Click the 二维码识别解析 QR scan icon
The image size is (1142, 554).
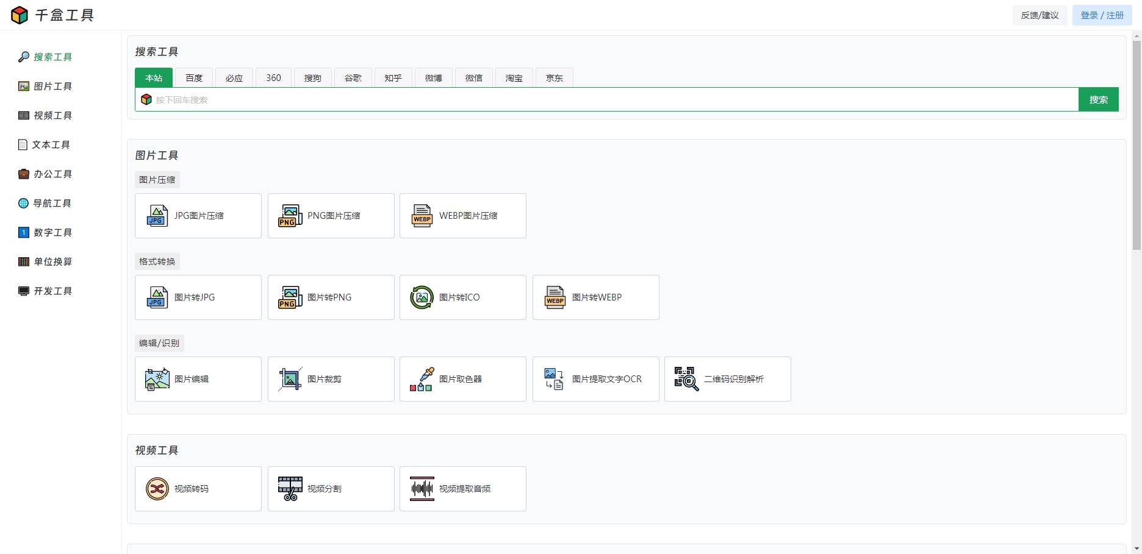click(686, 379)
